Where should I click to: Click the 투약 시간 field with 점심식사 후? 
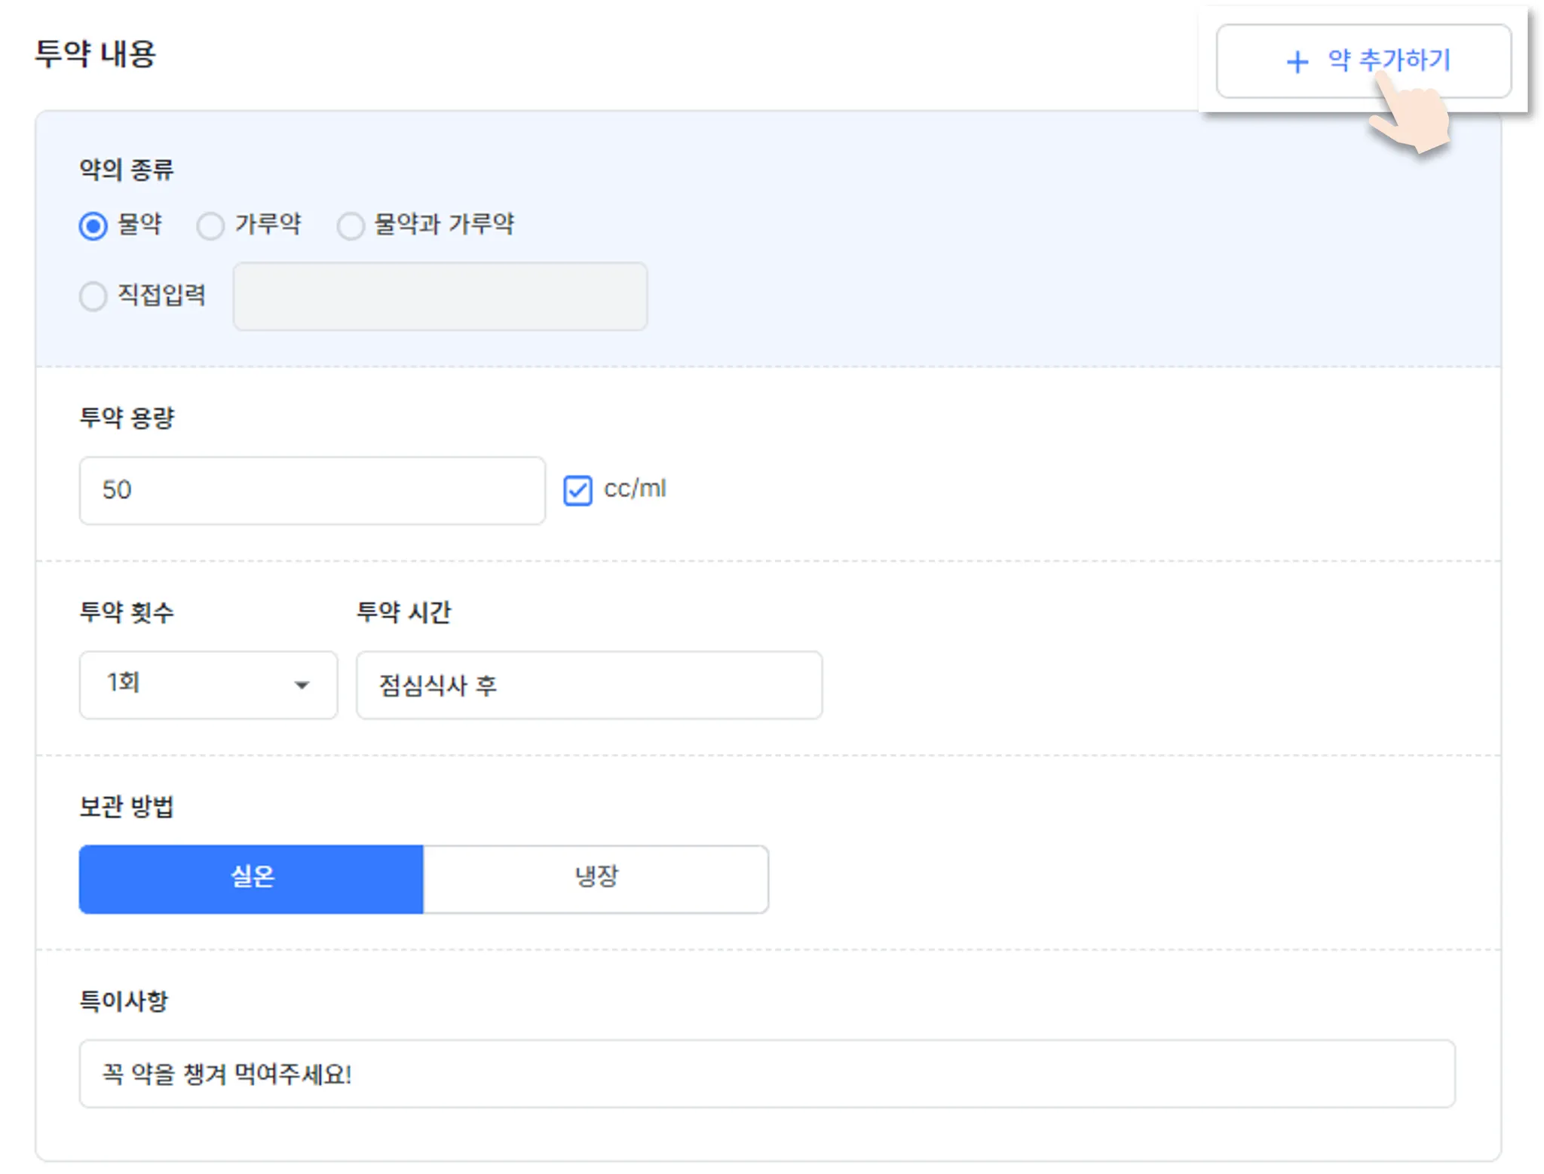589,685
